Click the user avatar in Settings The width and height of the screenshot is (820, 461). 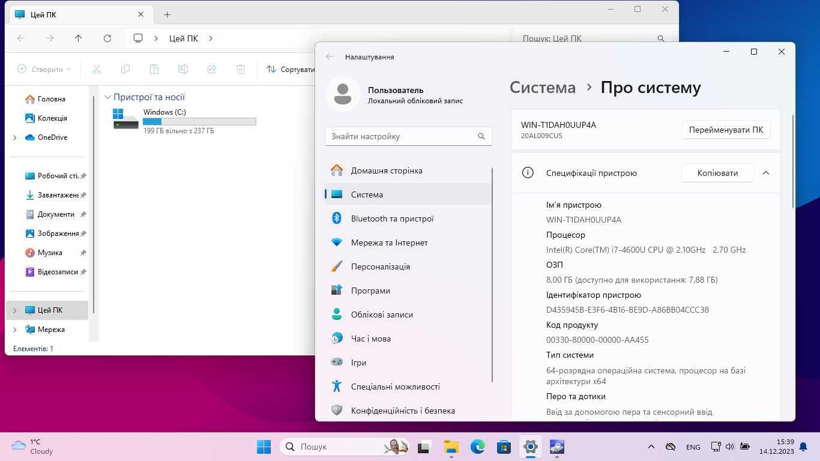(x=343, y=94)
